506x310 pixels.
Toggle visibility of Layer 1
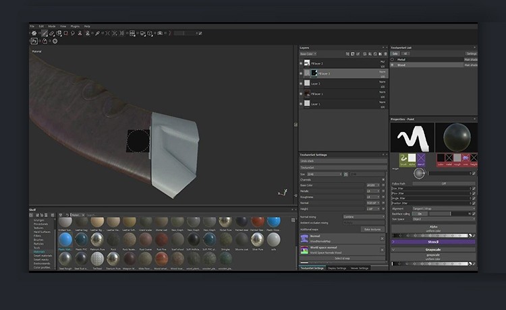point(301,104)
